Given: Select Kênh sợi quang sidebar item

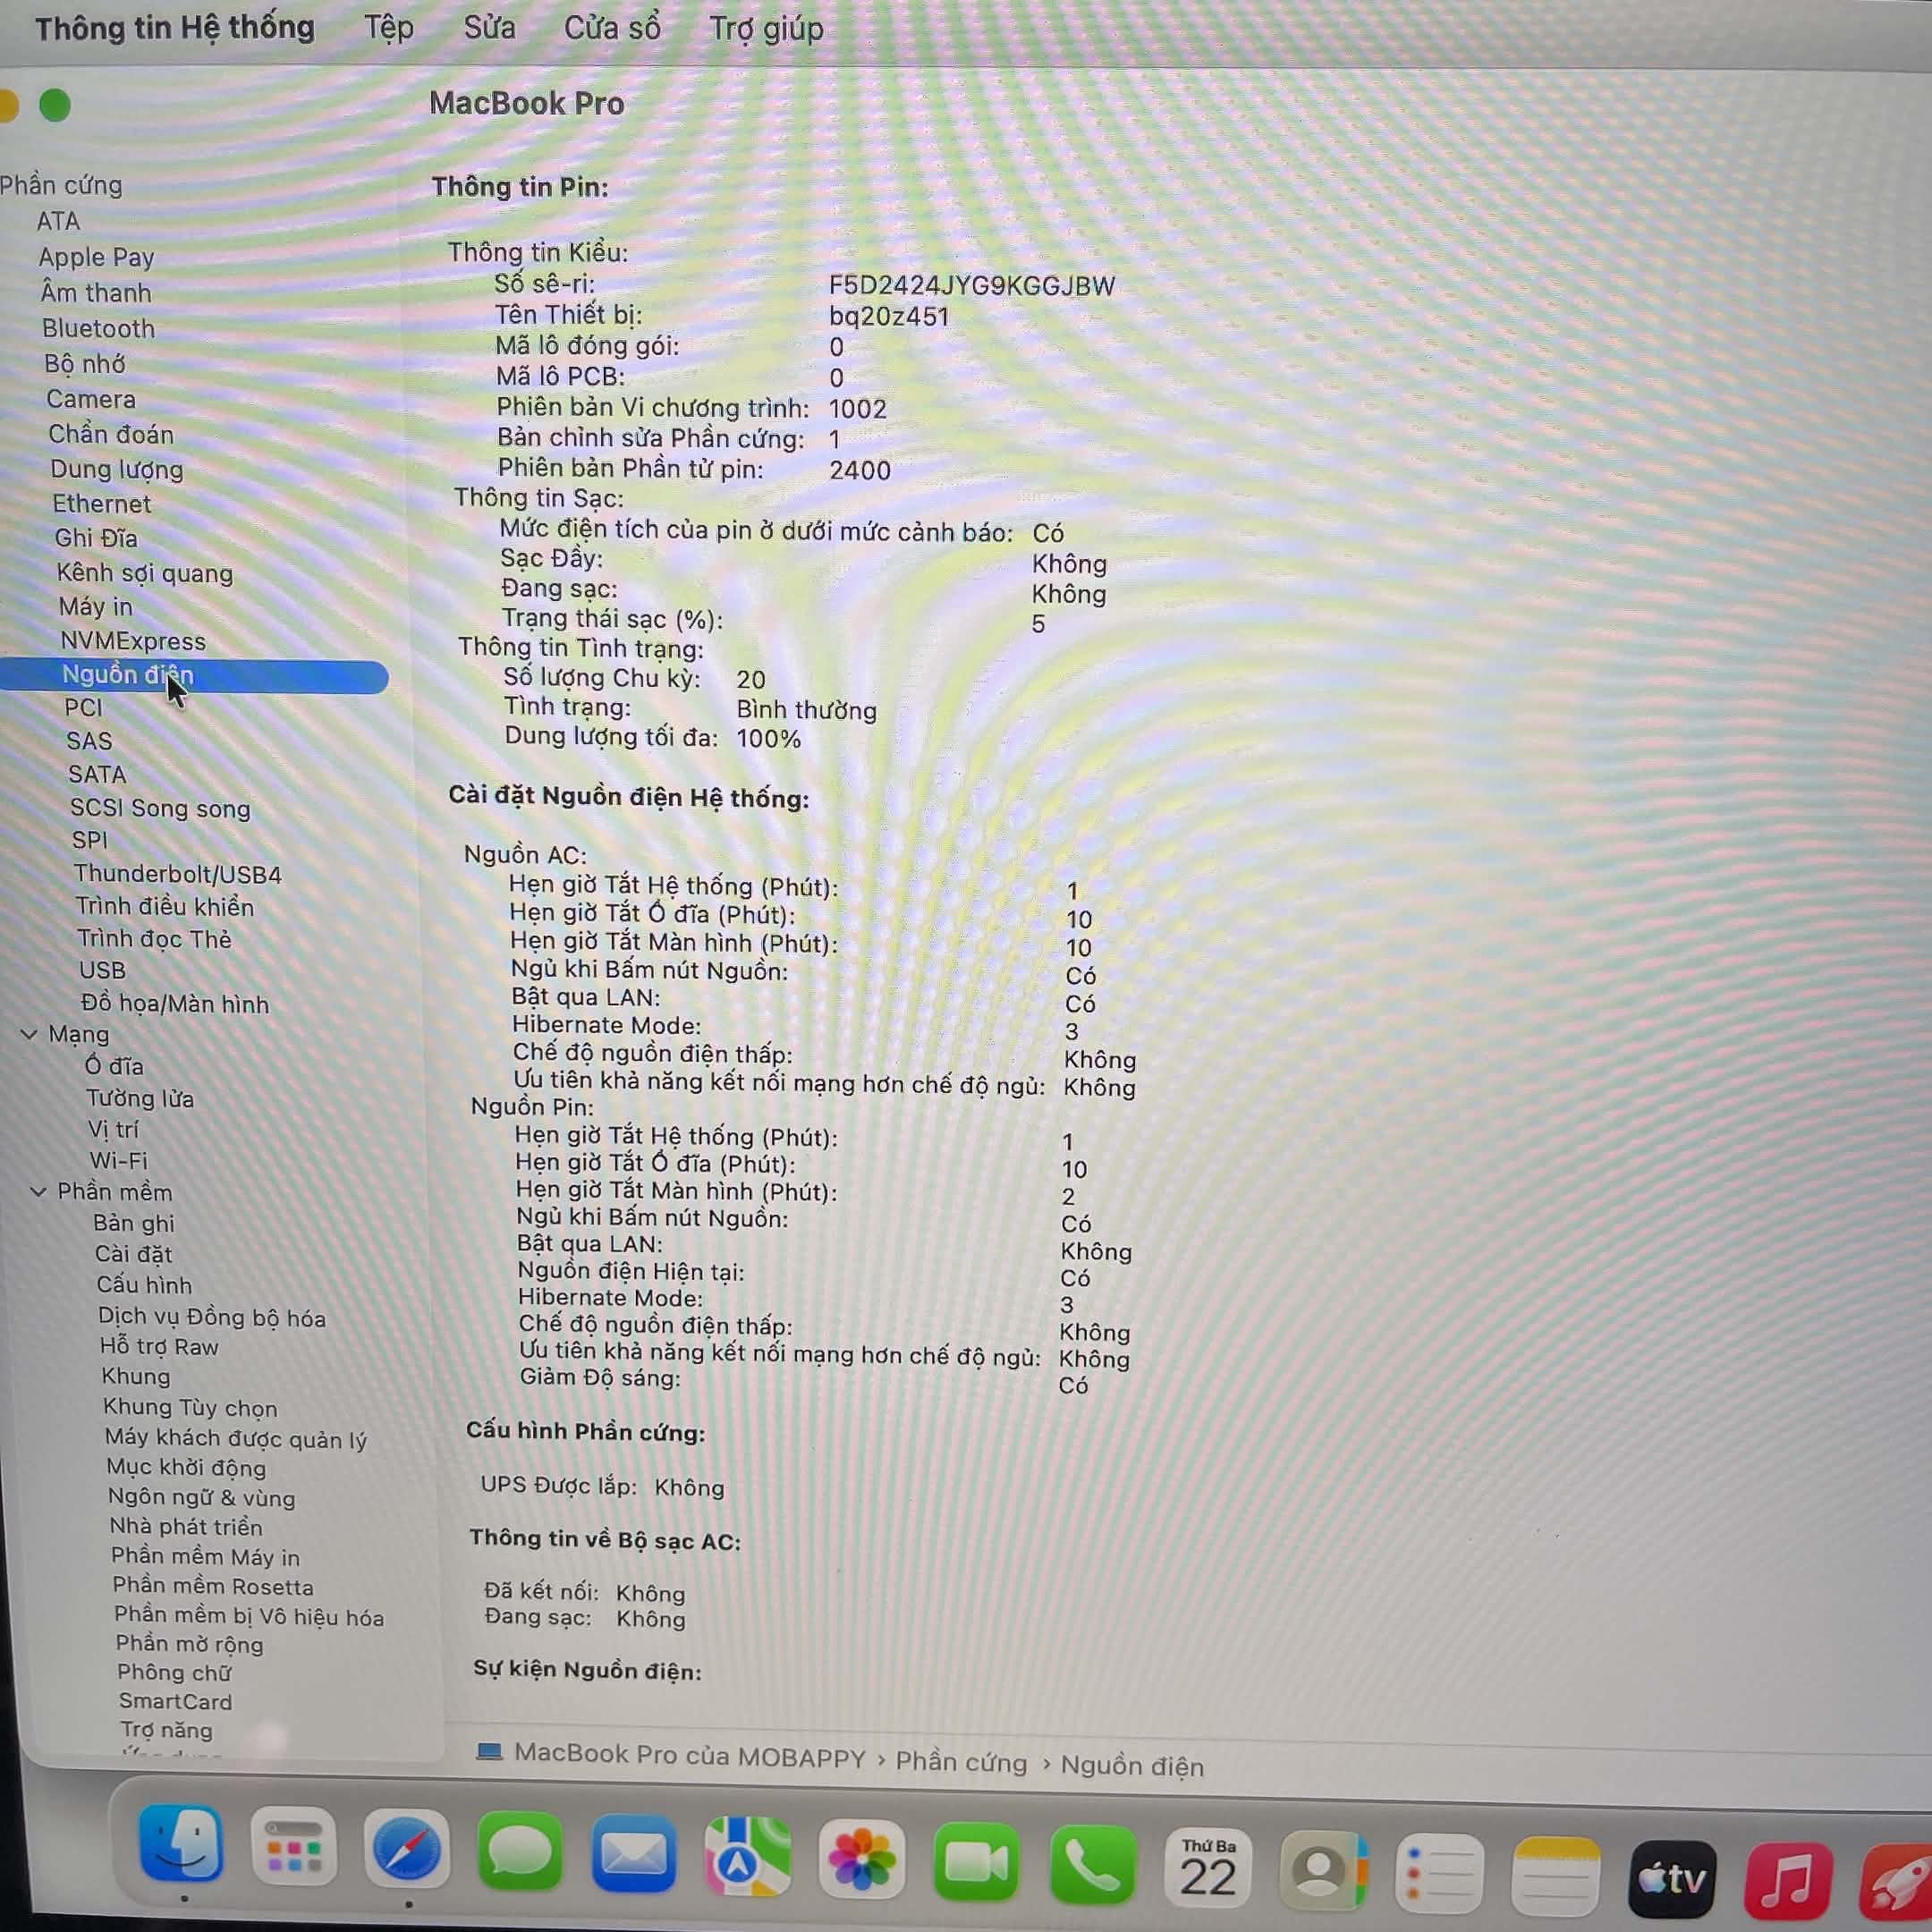Looking at the screenshot, I should [145, 573].
